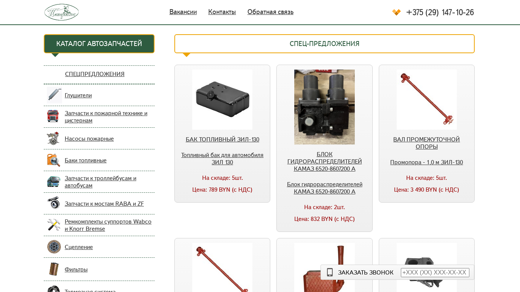Go to Сцепление category

tap(79, 247)
